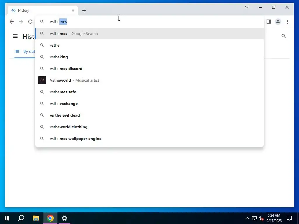Maximize the Chrome window
299x224 pixels.
pos(273,7)
